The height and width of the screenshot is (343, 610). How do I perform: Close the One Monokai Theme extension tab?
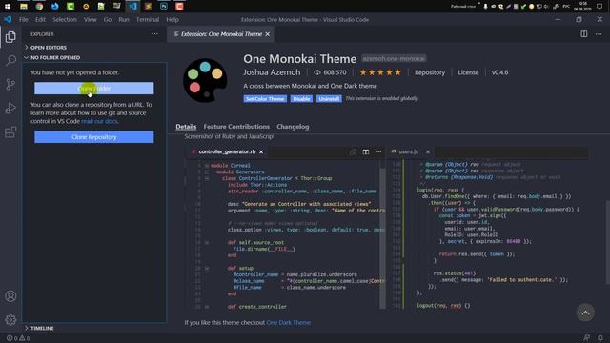click(x=267, y=34)
